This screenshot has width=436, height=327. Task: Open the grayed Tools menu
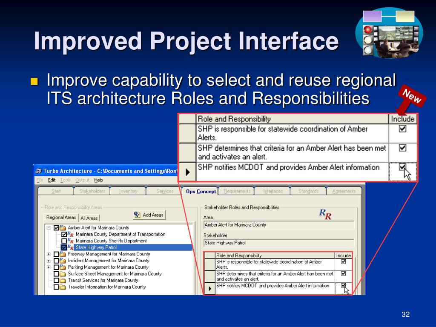(x=65, y=180)
